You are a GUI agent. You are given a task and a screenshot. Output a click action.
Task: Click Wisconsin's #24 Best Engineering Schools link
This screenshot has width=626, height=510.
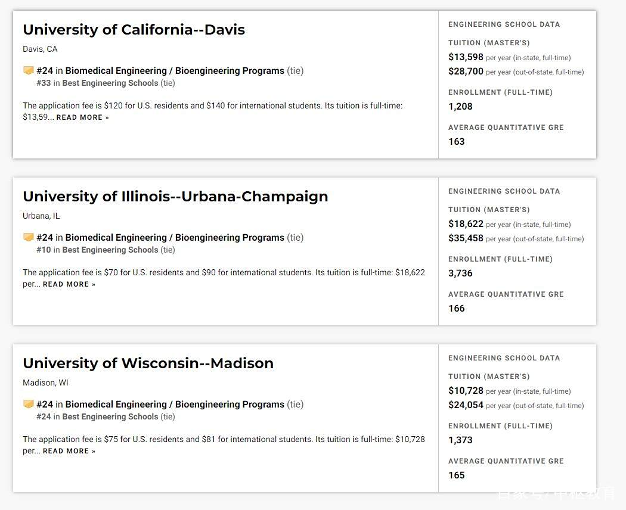[x=110, y=416]
